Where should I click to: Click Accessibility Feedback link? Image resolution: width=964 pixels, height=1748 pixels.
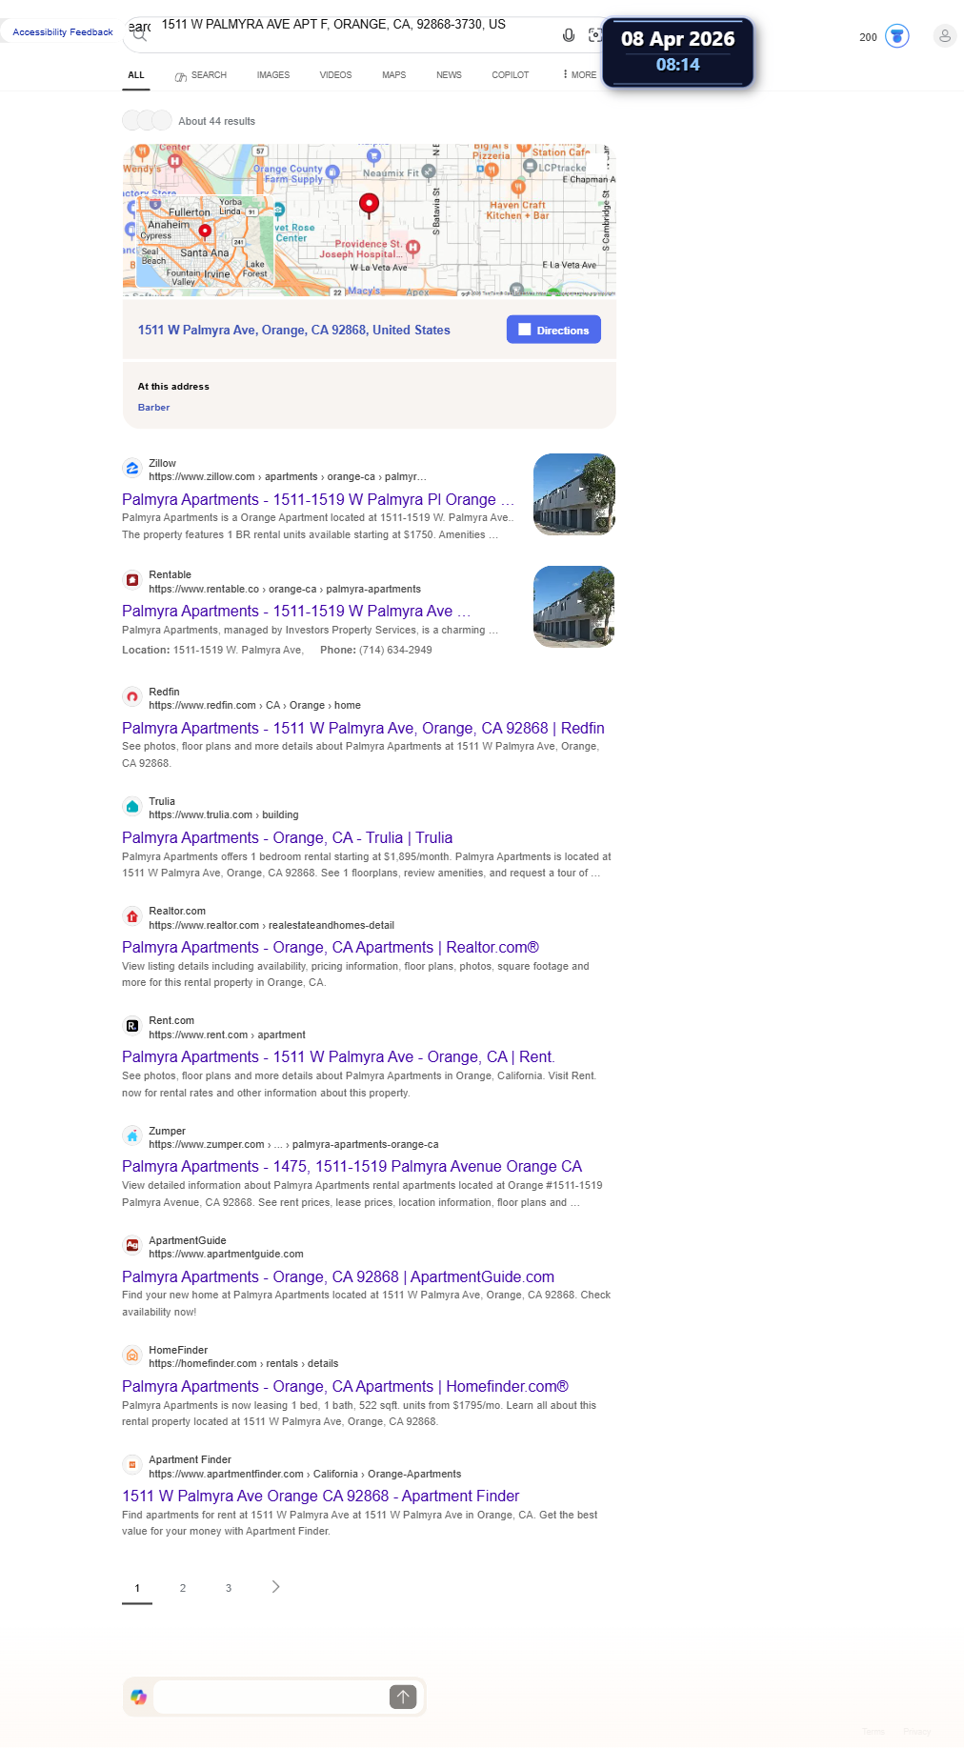pyautogui.click(x=63, y=32)
